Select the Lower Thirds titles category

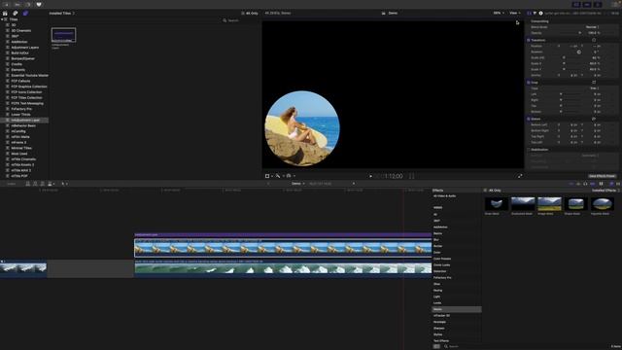(x=20, y=115)
